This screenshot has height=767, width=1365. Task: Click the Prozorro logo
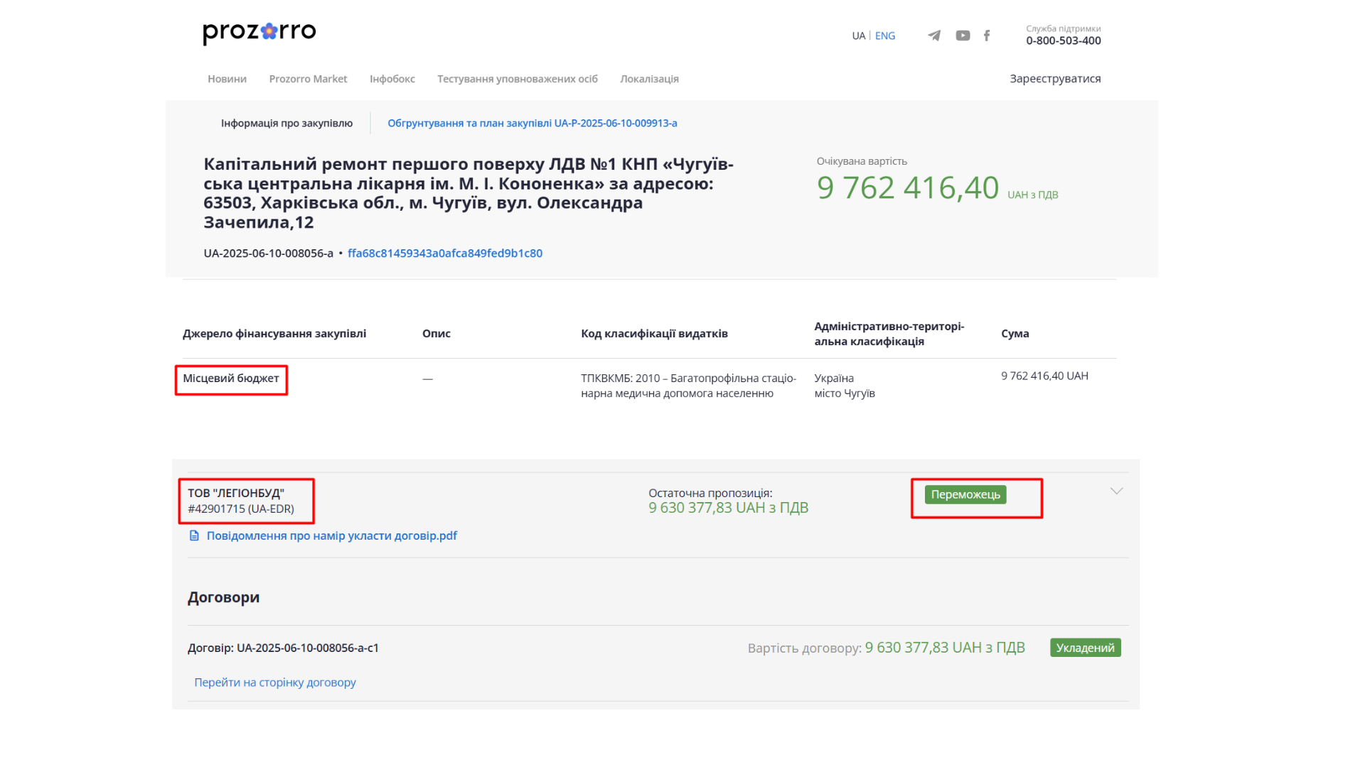(259, 33)
